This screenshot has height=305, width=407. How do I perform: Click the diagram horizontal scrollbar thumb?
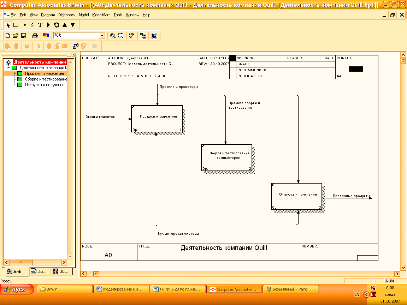click(96, 274)
